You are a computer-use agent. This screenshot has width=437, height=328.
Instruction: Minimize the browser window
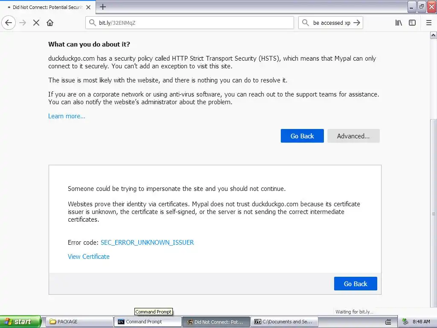tap(412, 7)
